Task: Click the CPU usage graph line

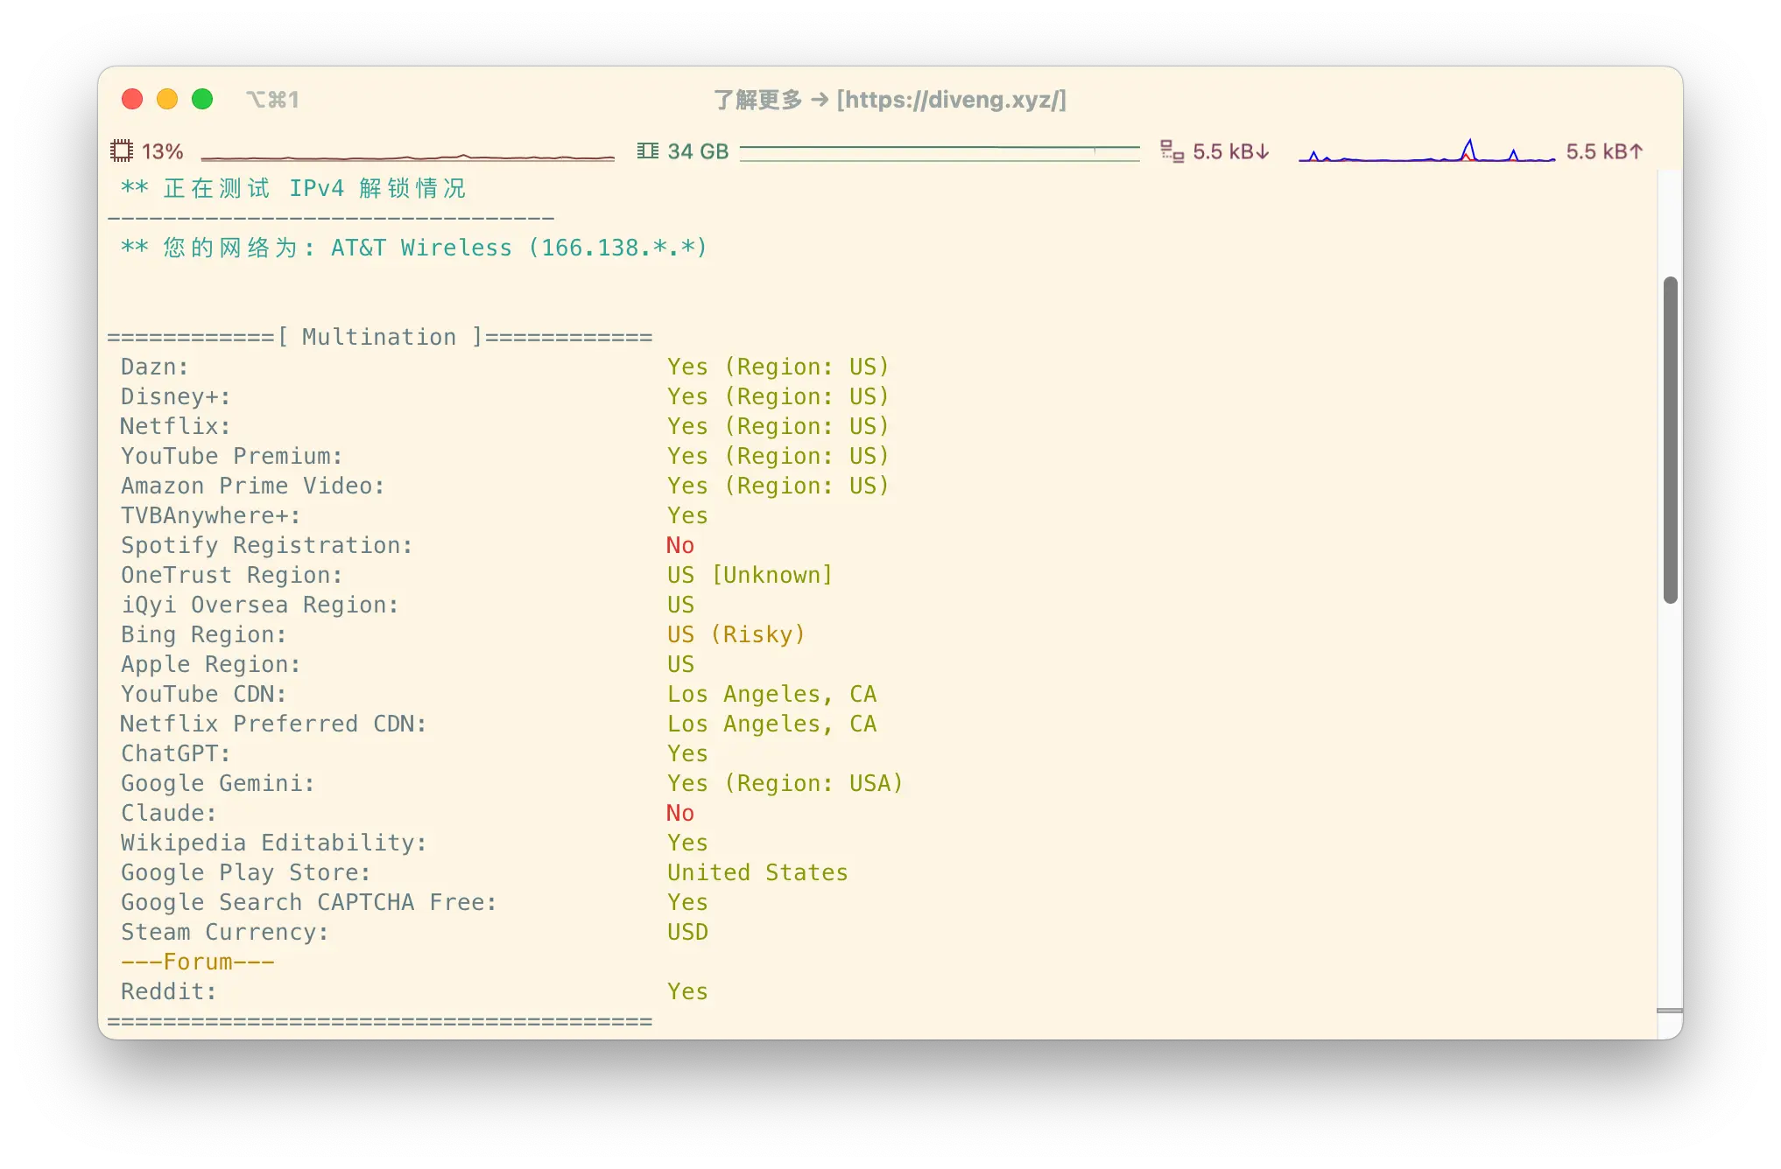Action: coord(408,157)
